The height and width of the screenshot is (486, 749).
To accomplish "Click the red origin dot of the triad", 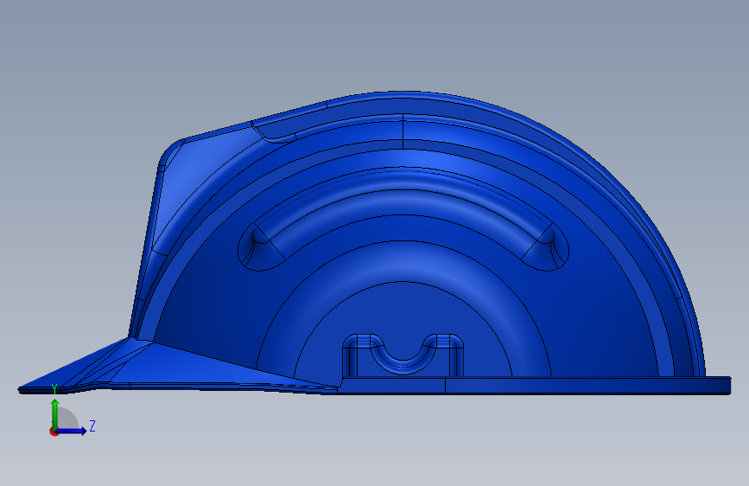I will pos(53,432).
